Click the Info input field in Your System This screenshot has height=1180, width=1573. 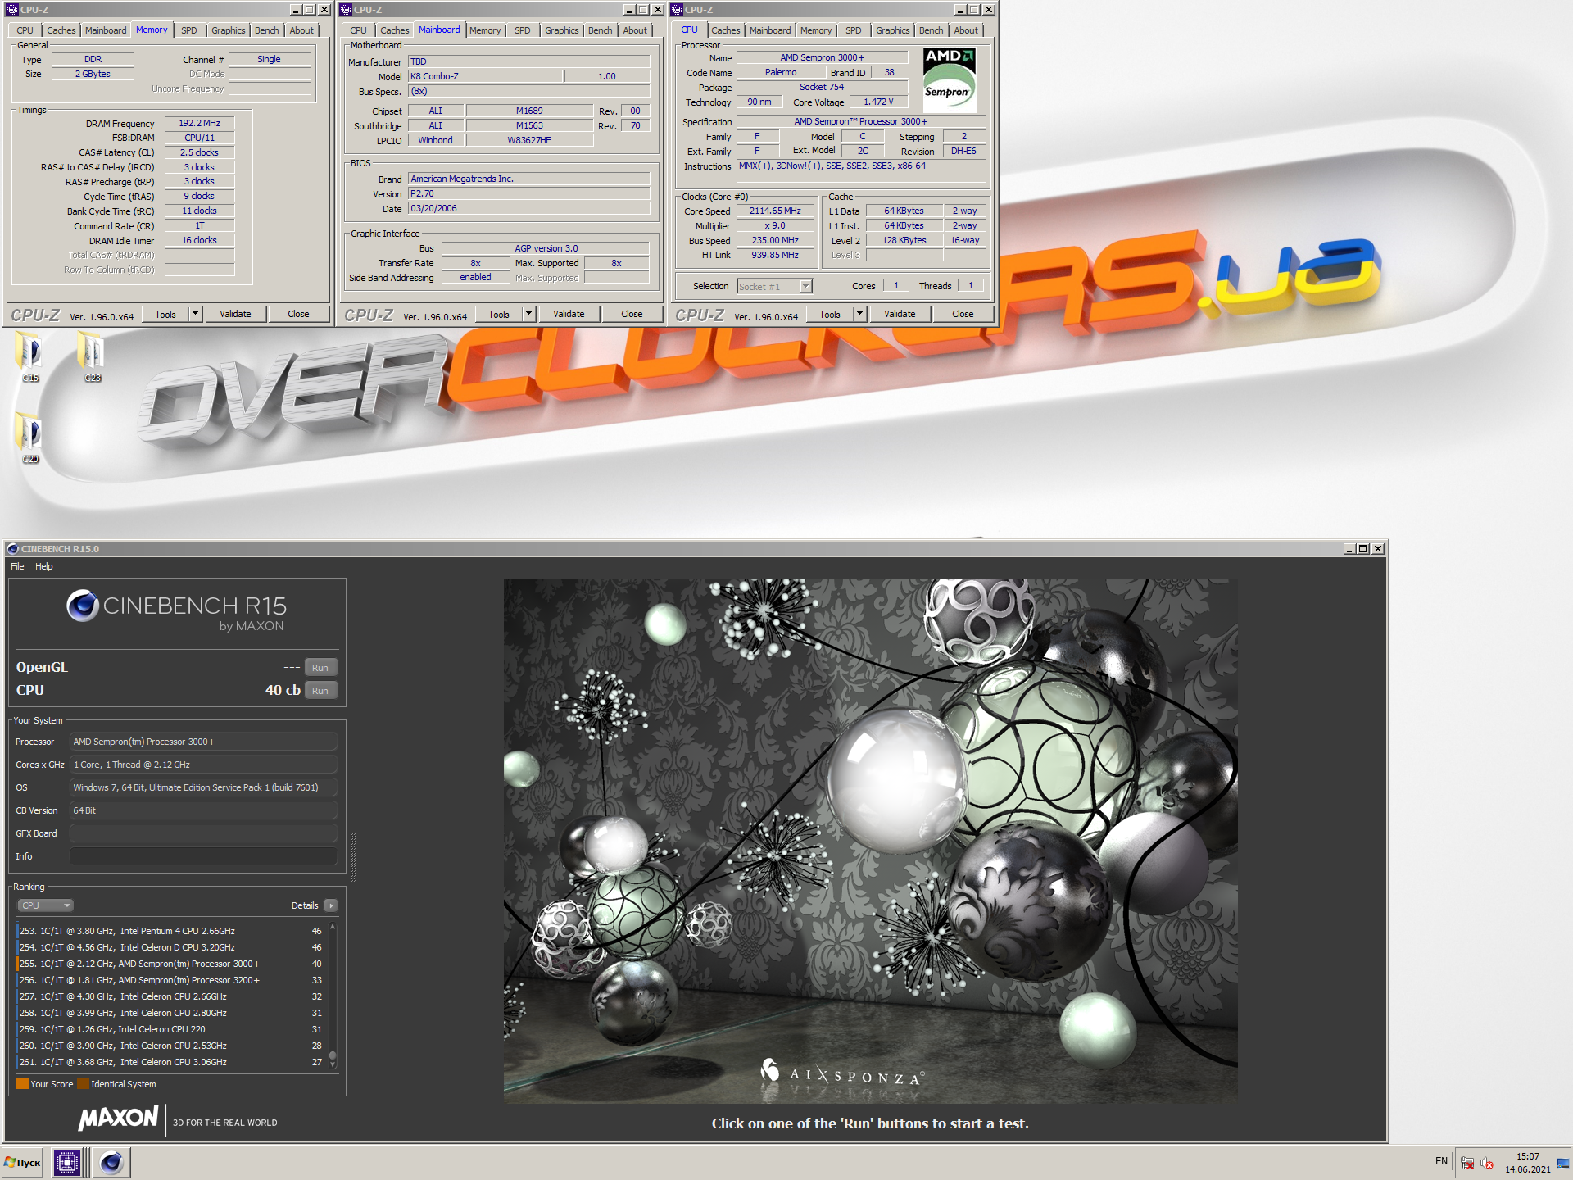coord(203,856)
